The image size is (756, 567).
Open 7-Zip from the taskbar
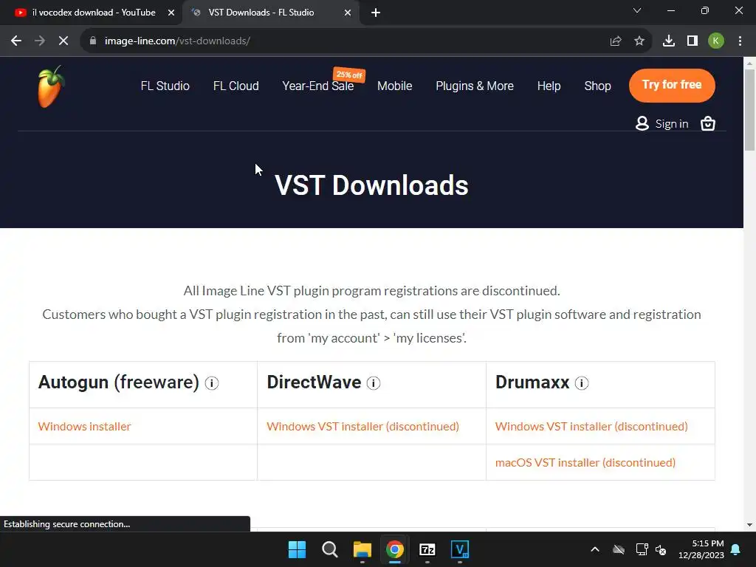[427, 549]
